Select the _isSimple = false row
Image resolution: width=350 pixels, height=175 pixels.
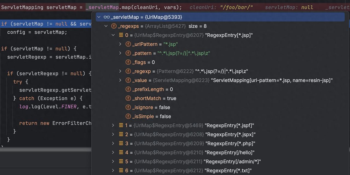[152, 116]
